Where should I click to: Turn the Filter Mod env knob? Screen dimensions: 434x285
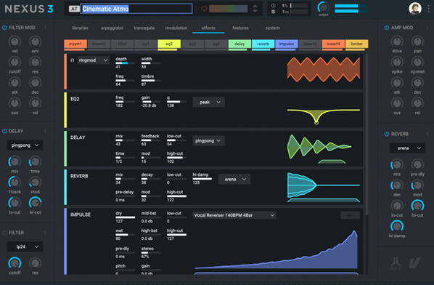coord(35,41)
